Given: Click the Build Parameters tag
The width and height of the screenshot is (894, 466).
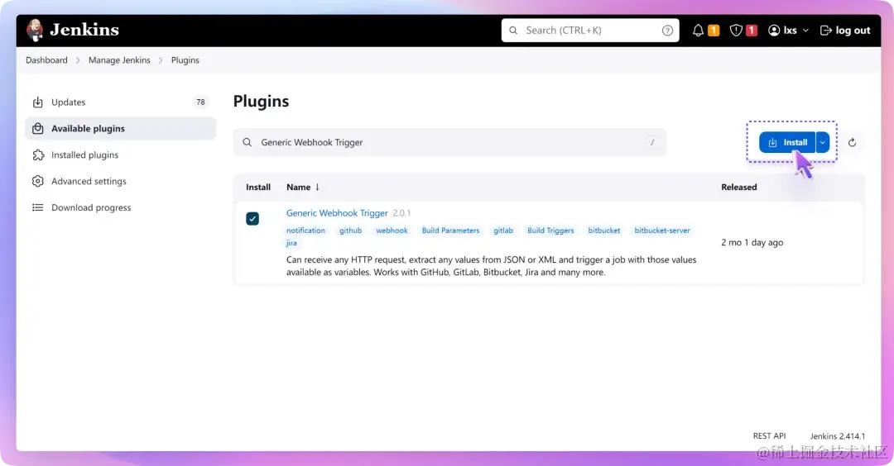Looking at the screenshot, I should pyautogui.click(x=450, y=231).
